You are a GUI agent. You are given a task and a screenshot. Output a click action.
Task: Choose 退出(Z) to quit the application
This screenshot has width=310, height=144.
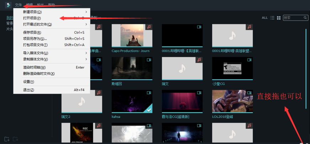[52, 90]
